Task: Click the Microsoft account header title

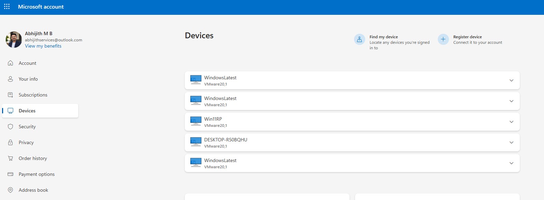Action: pos(41,7)
